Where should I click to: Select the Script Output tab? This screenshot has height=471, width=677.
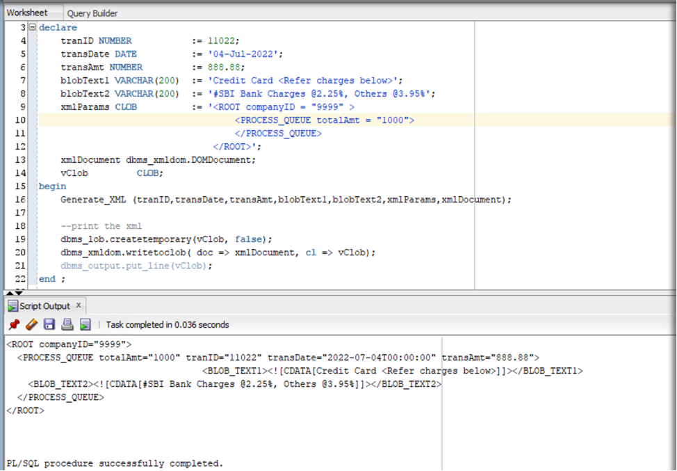pos(44,306)
